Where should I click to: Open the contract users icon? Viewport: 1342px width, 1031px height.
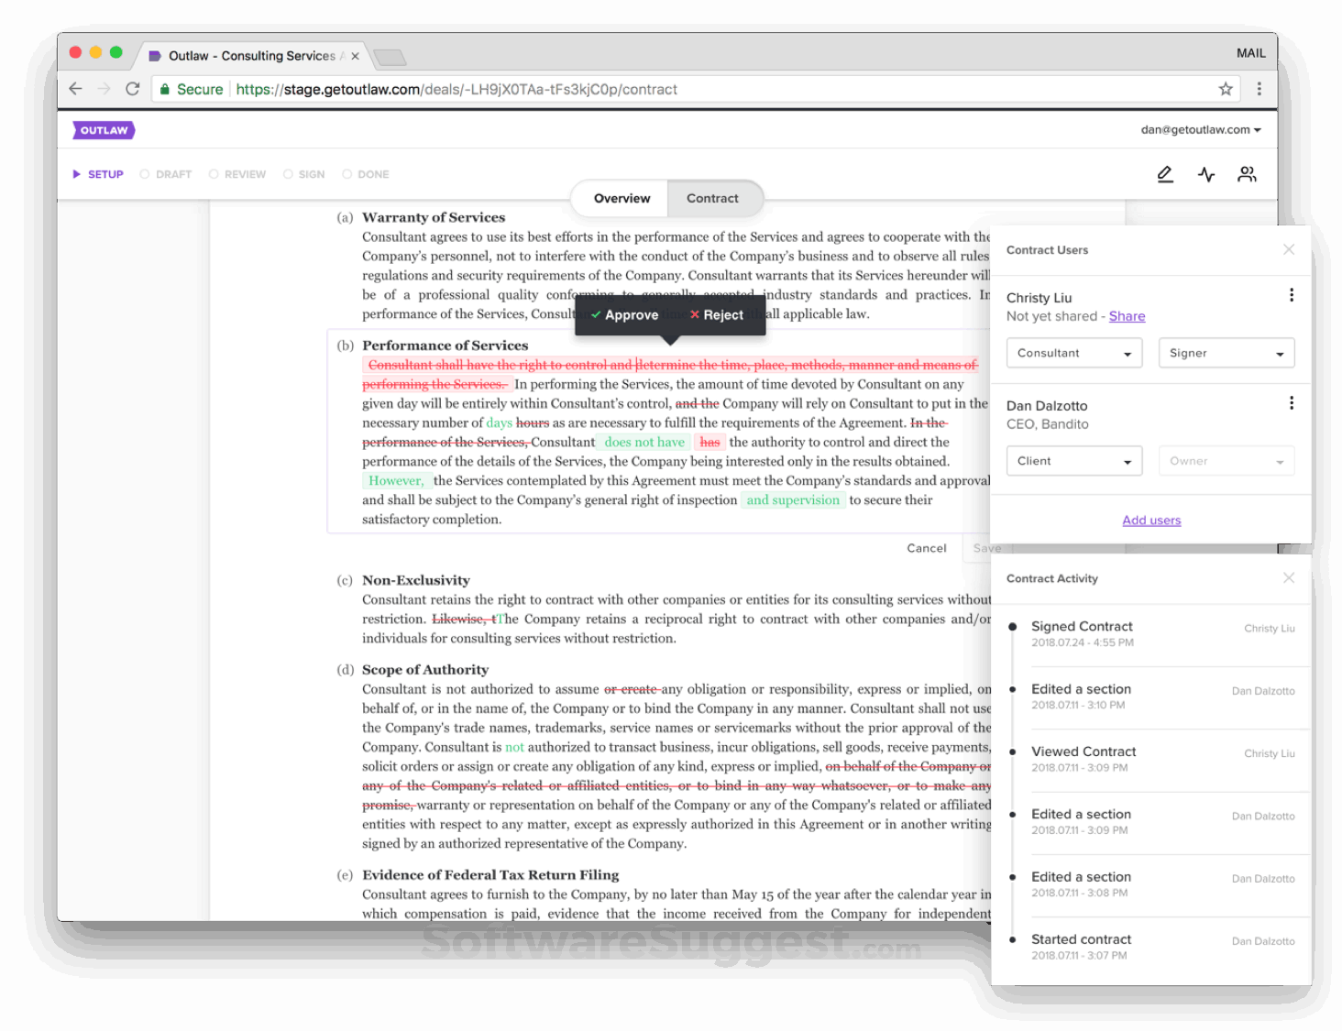click(x=1247, y=174)
